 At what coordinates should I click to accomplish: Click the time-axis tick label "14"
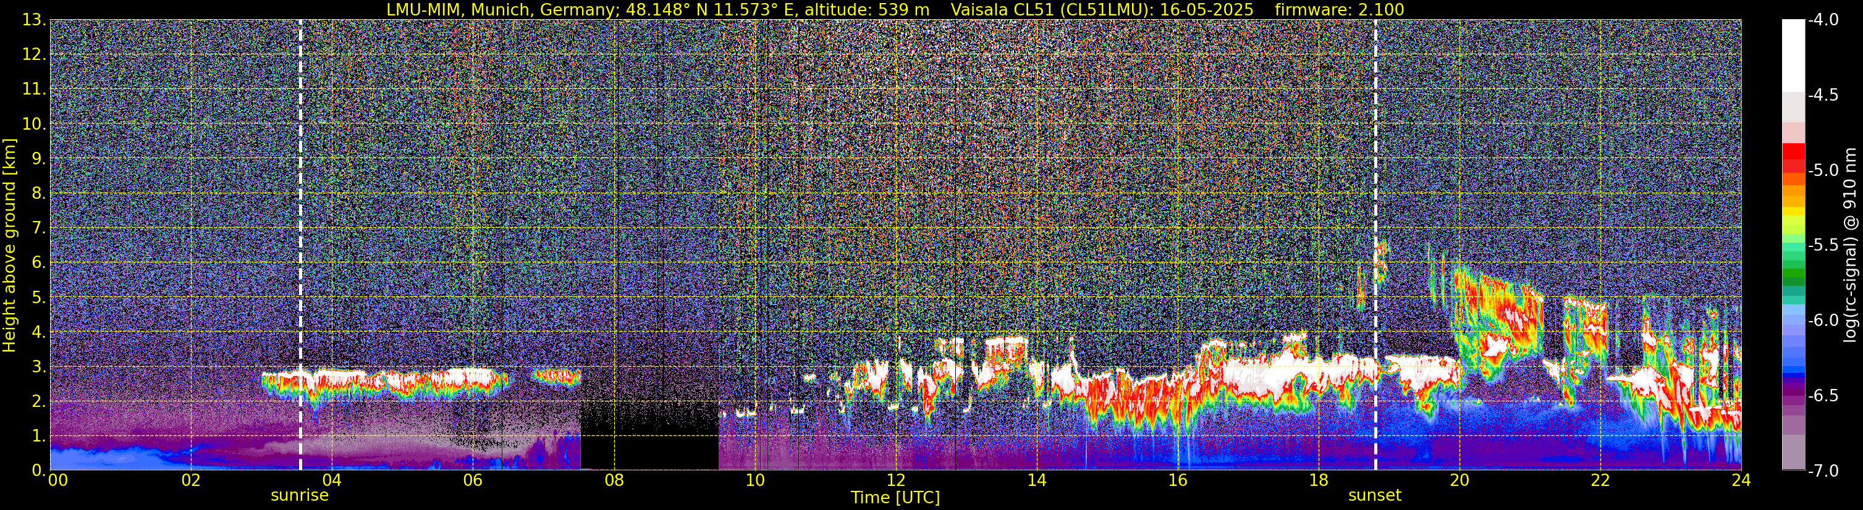point(1036,480)
